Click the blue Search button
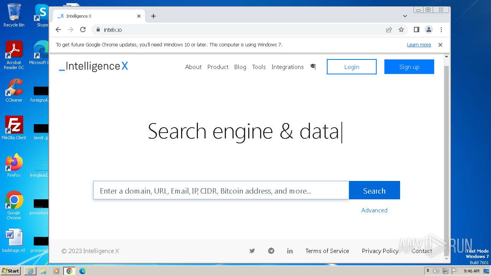This screenshot has width=491, height=276. tap(374, 191)
